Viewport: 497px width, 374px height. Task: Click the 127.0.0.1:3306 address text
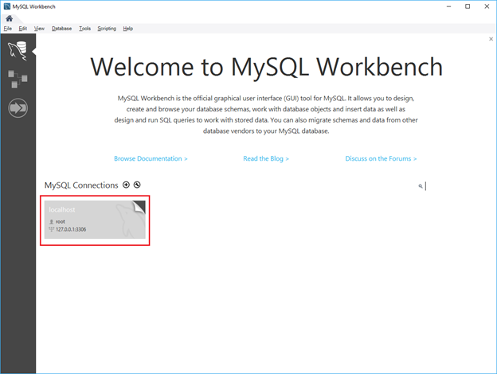71,229
